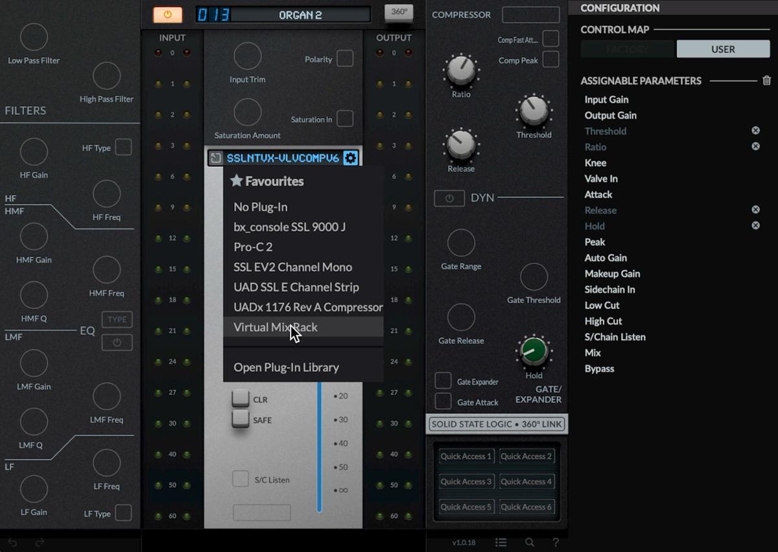Toggle the DYN power button
The height and width of the screenshot is (552, 778).
click(449, 198)
